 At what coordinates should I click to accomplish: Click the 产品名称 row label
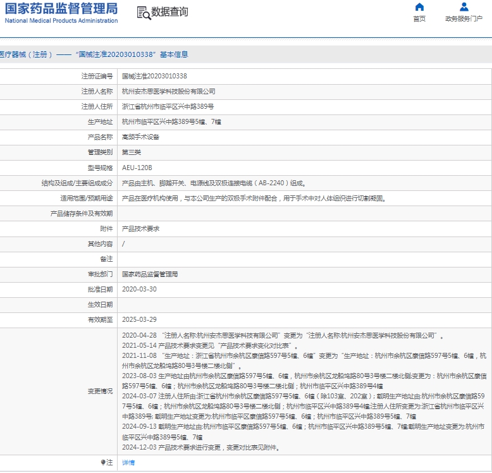(100, 137)
